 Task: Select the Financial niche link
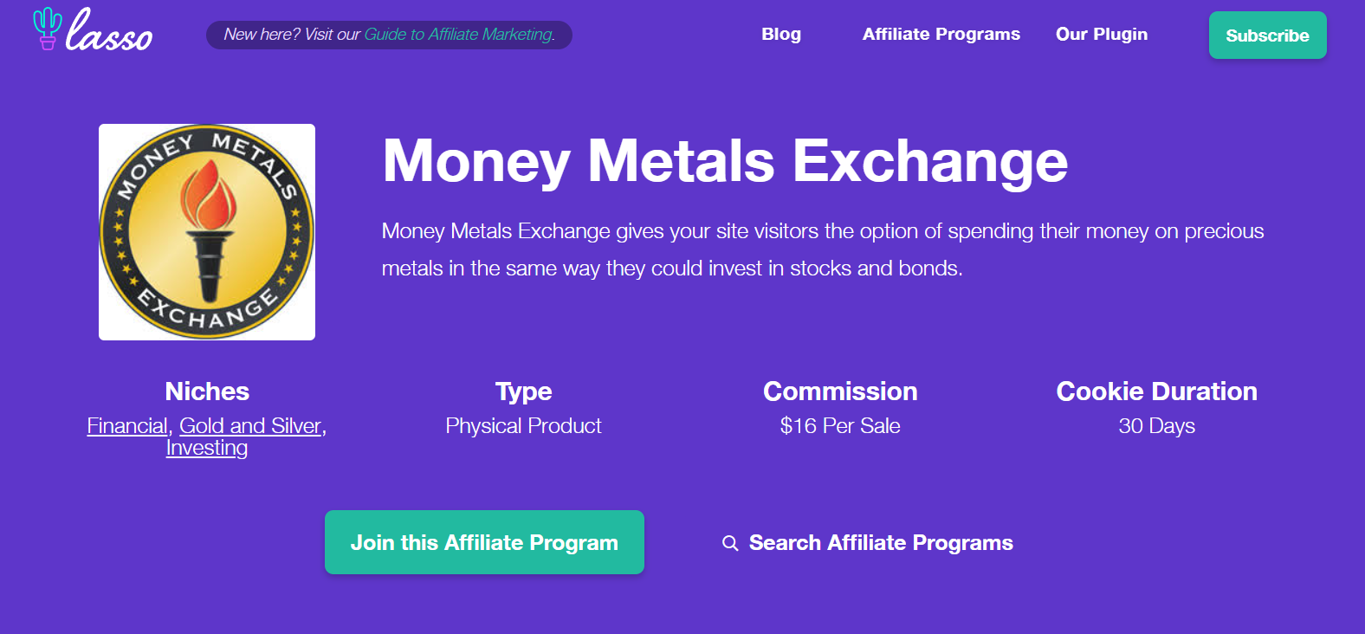point(127,426)
